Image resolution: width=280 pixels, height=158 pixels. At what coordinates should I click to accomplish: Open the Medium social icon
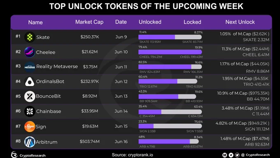[225, 155]
